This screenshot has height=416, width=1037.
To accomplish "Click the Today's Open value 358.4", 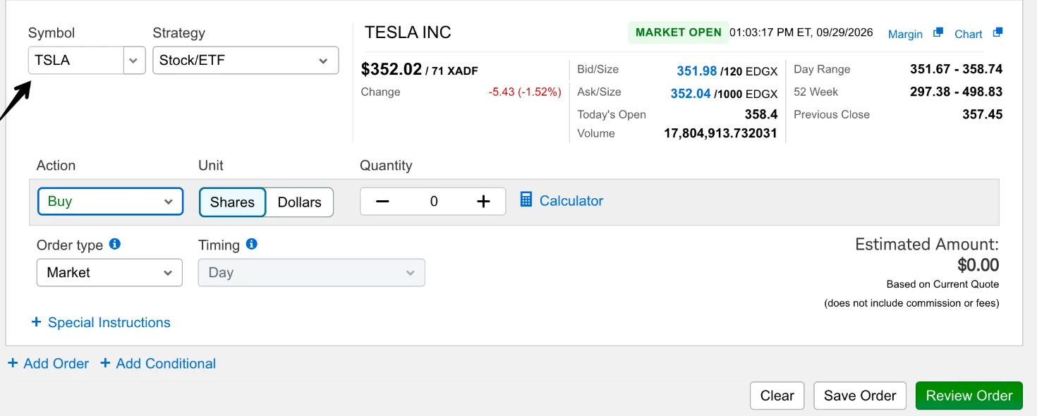I will pyautogui.click(x=761, y=114).
